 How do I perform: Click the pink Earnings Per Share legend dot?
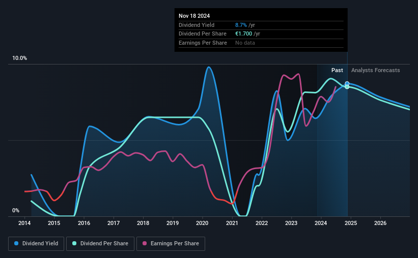(x=145, y=243)
